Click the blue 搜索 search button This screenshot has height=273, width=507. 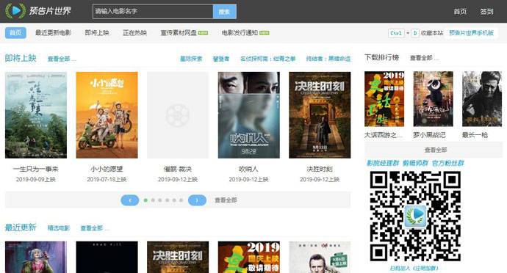[224, 11]
